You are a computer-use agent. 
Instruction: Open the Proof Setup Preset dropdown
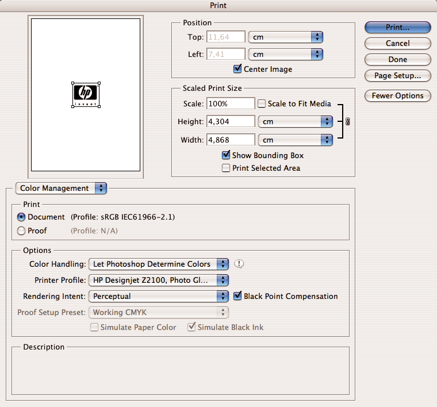coord(159,313)
